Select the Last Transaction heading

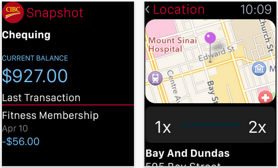[41, 97]
